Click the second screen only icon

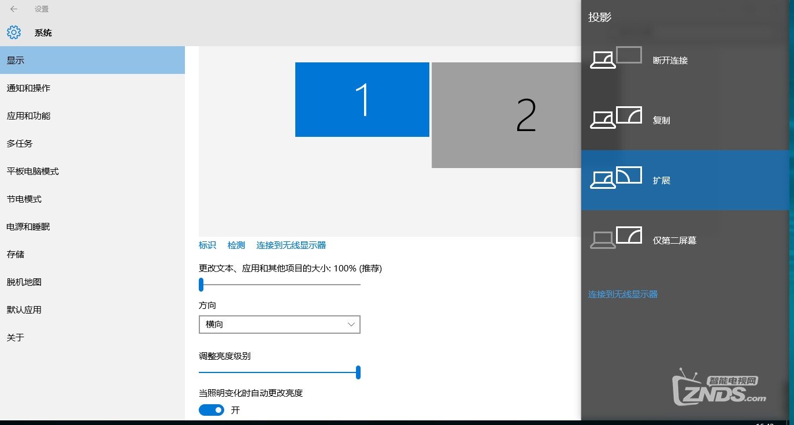click(x=616, y=238)
